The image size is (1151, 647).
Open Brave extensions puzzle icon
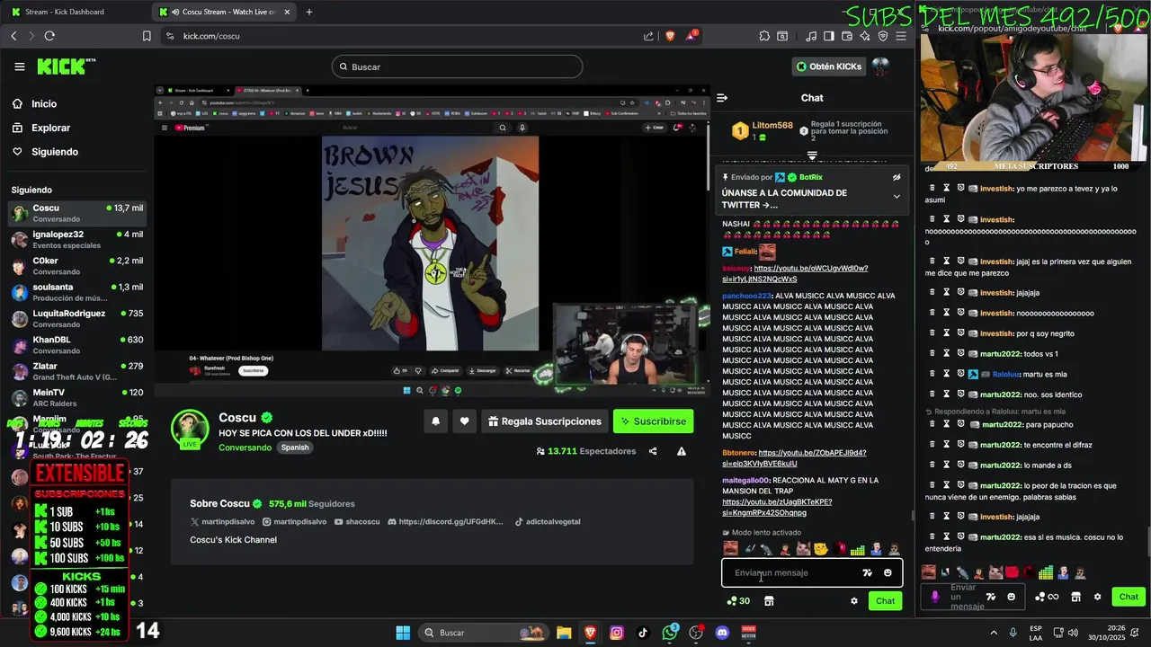coord(764,36)
